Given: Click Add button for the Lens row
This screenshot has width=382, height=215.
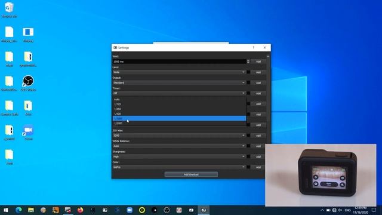Looking at the screenshot, I should point(258,72).
